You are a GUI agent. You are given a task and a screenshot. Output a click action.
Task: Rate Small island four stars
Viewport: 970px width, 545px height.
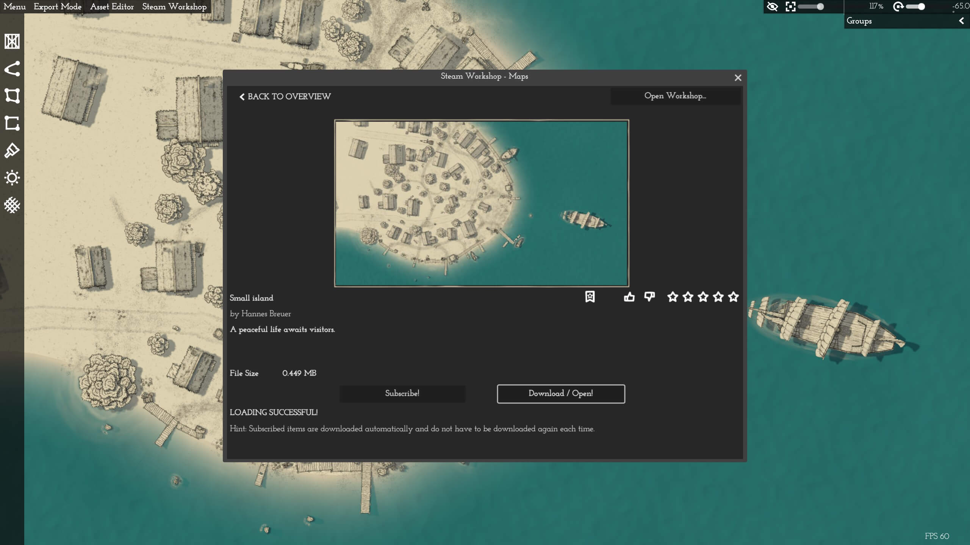click(718, 297)
